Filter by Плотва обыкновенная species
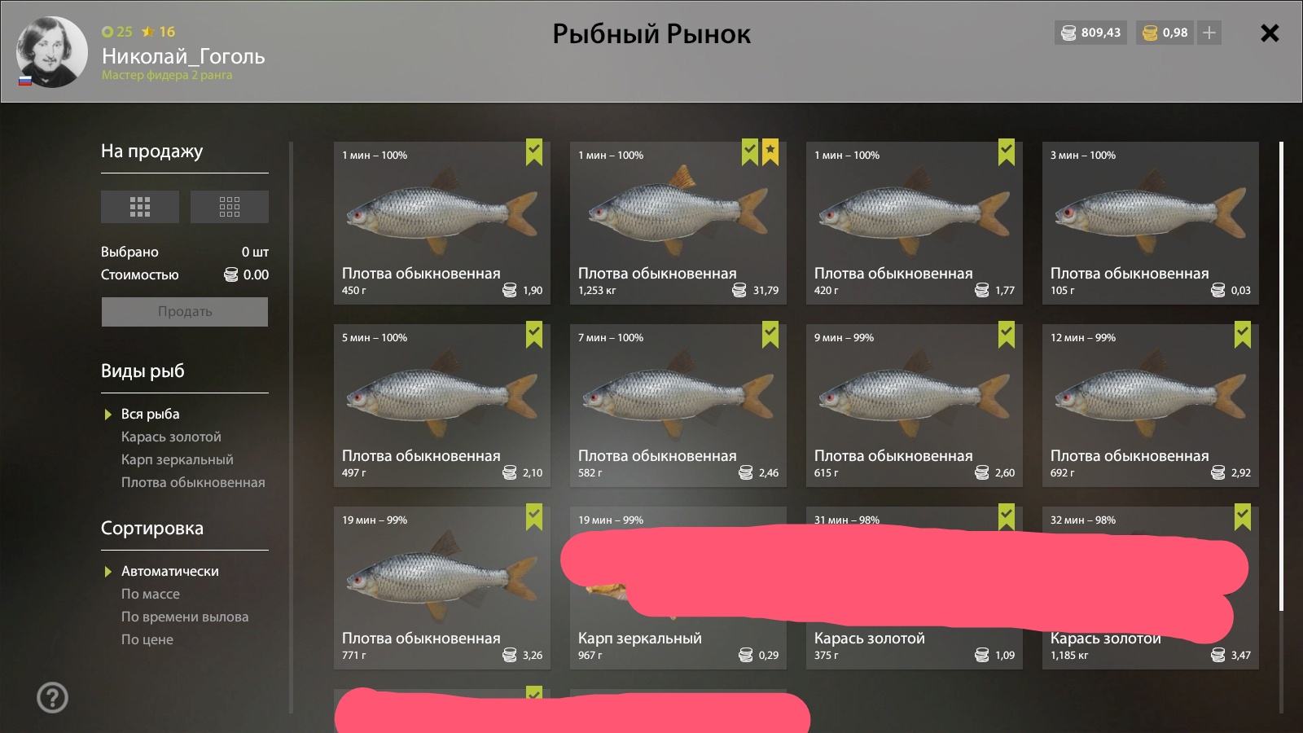Image resolution: width=1303 pixels, height=733 pixels. [193, 482]
